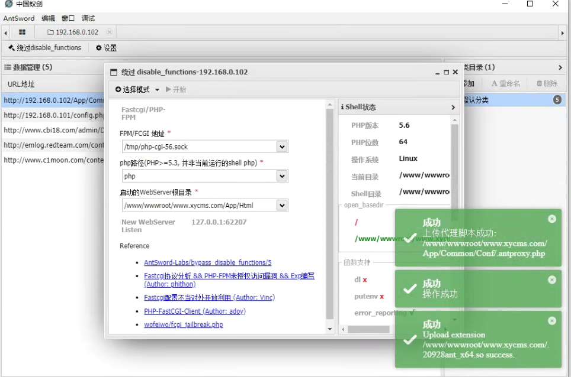
Task: Select the 默认分类 category row
Action: [514, 100]
